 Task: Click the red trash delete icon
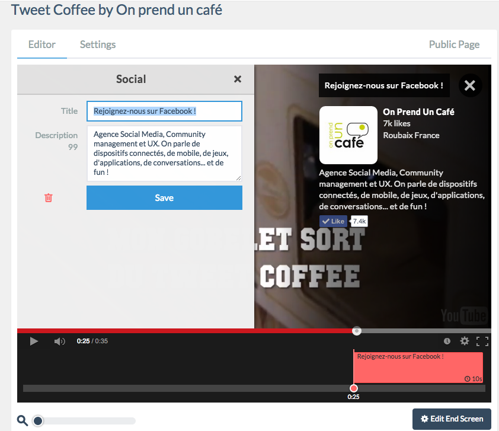[49, 198]
